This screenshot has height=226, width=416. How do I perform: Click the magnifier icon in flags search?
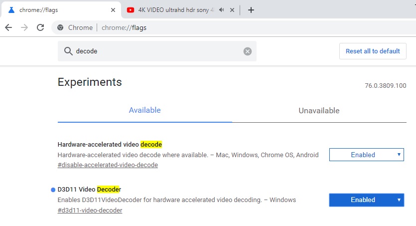point(68,51)
